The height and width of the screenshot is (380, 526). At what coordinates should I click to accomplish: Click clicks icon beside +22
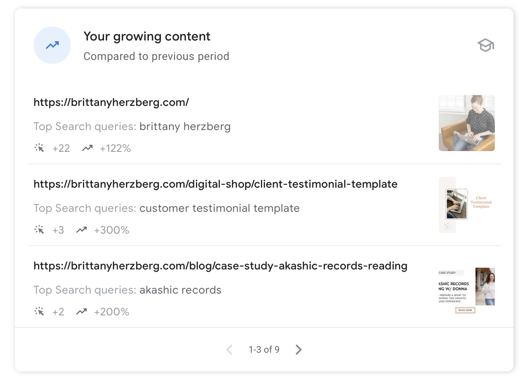click(x=39, y=148)
